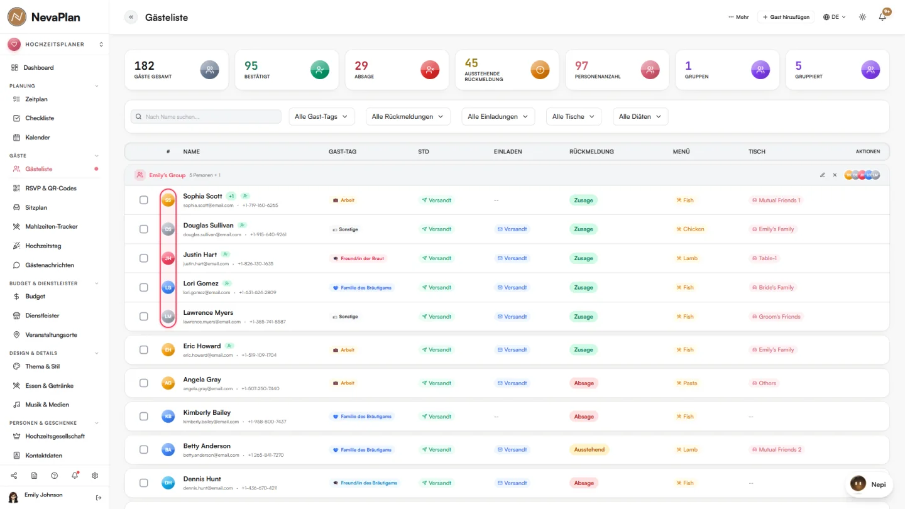This screenshot has width=905, height=509.
Task: Select the checkbox for Douglas Sullivan
Action: click(x=144, y=229)
